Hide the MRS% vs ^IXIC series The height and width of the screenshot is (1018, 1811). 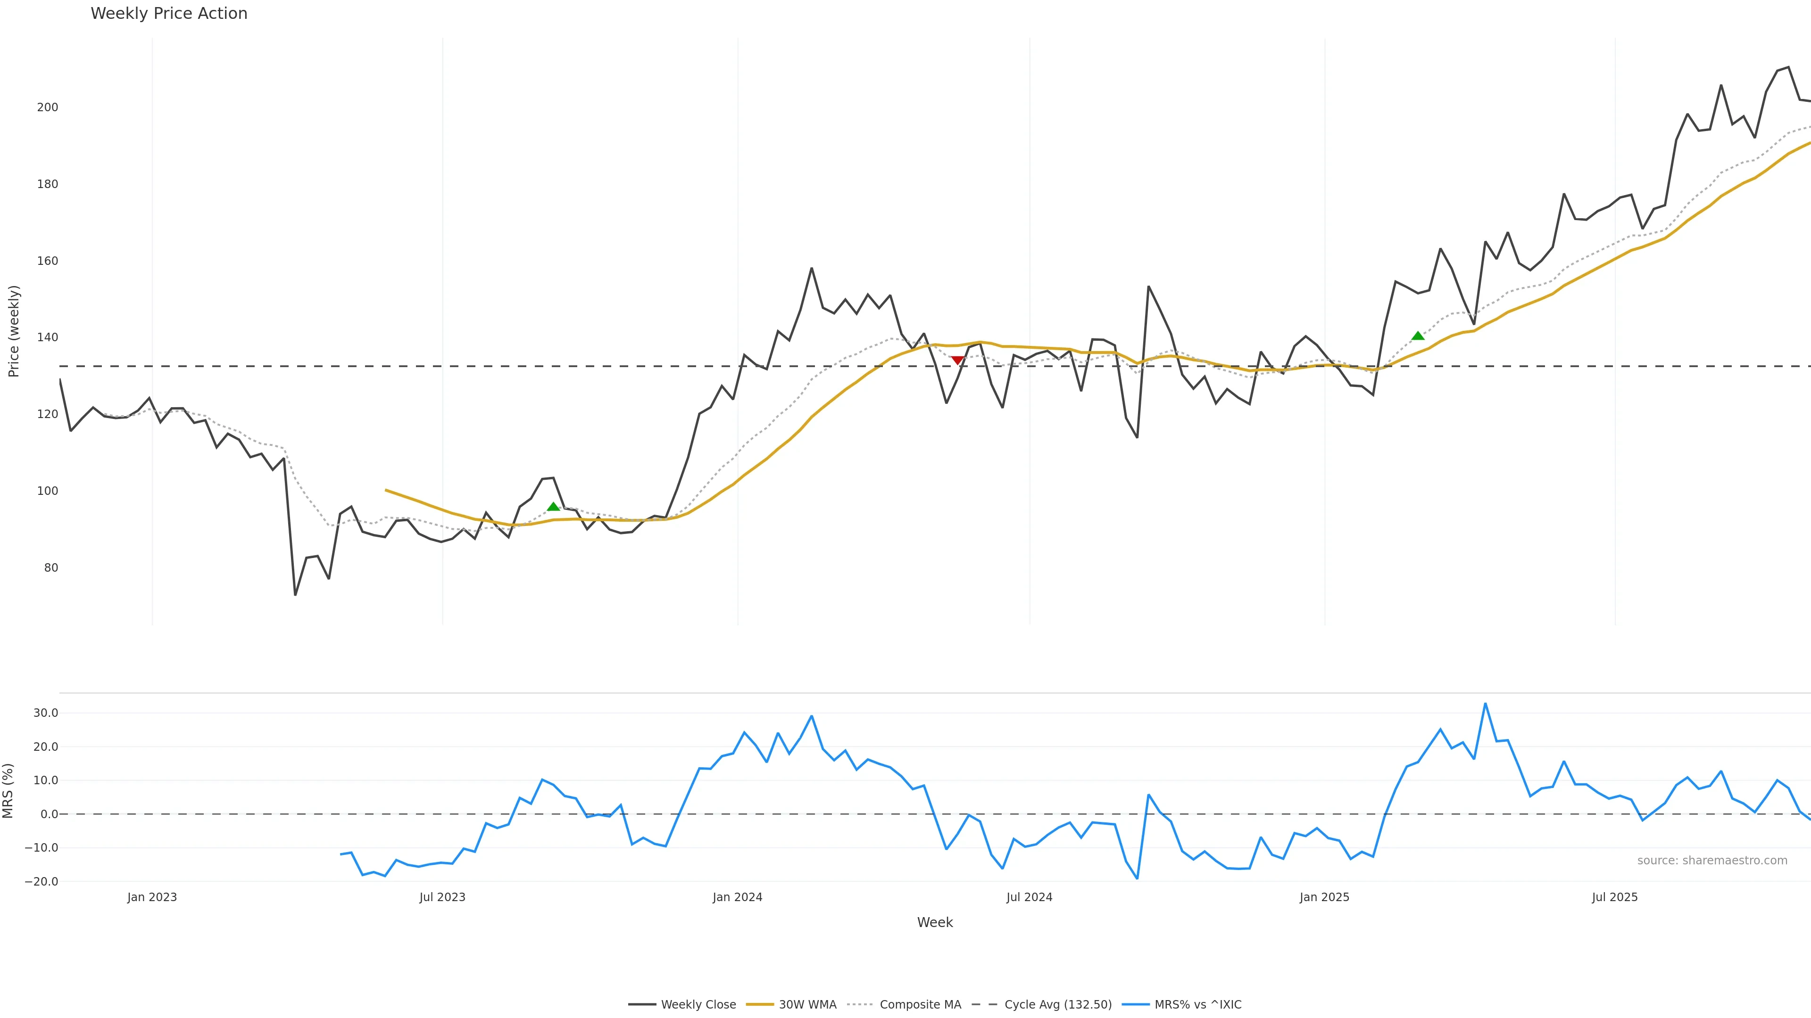click(1197, 1005)
